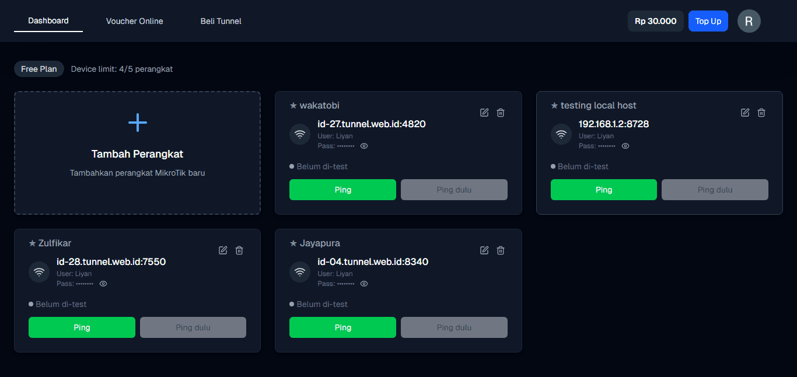
Task: Click the blue Top Up button
Action: coord(708,21)
